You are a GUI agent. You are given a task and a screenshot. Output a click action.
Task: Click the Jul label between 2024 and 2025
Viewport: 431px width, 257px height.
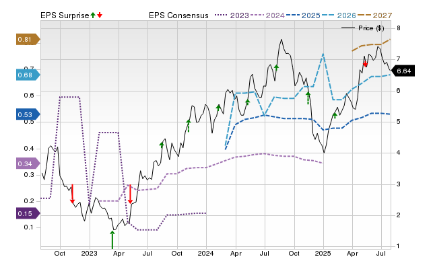tap(265, 254)
